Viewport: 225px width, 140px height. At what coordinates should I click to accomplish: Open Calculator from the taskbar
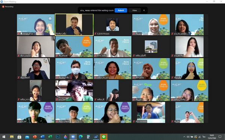pyautogui.click(x=88, y=137)
